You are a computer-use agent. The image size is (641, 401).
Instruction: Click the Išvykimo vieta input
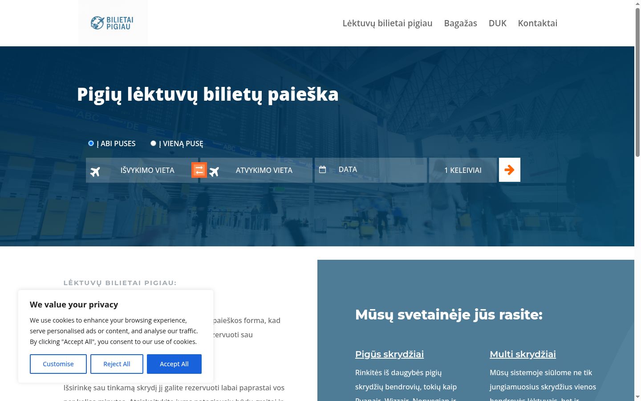[x=142, y=170]
